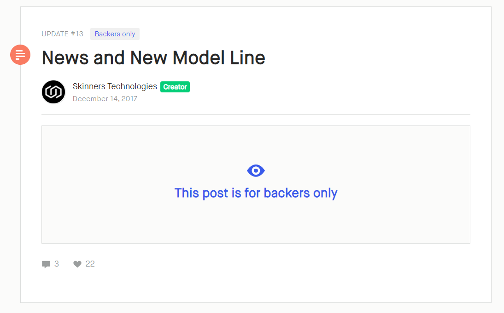Viewport: 504px width, 313px height.
Task: Click the like count of 22
Action: tap(90, 264)
